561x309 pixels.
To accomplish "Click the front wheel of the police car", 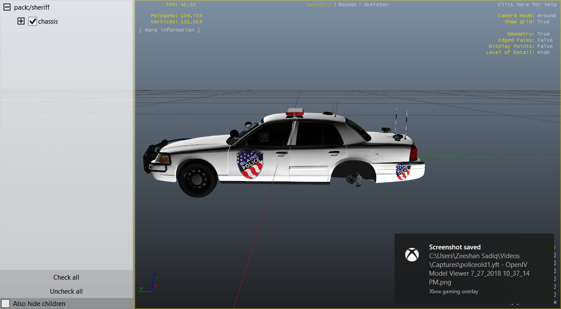I will (x=198, y=178).
